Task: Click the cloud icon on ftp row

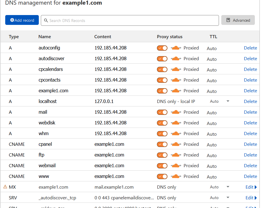Action: tap(176, 155)
